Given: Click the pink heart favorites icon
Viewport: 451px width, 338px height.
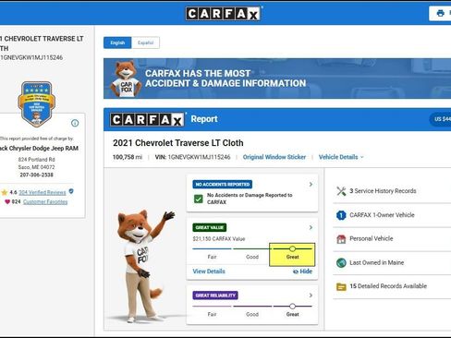Looking at the screenshot, I should click(7, 202).
